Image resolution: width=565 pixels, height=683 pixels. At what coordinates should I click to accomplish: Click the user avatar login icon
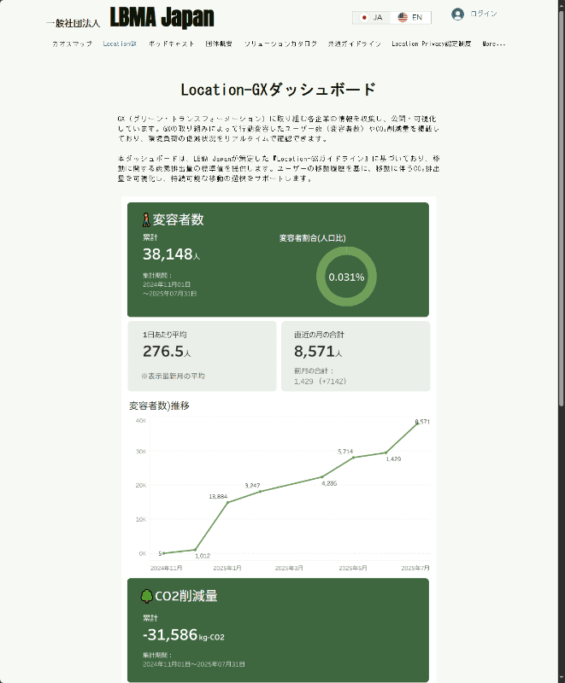(x=457, y=15)
